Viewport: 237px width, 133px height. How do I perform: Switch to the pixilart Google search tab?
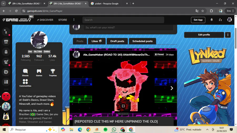point(110,3)
